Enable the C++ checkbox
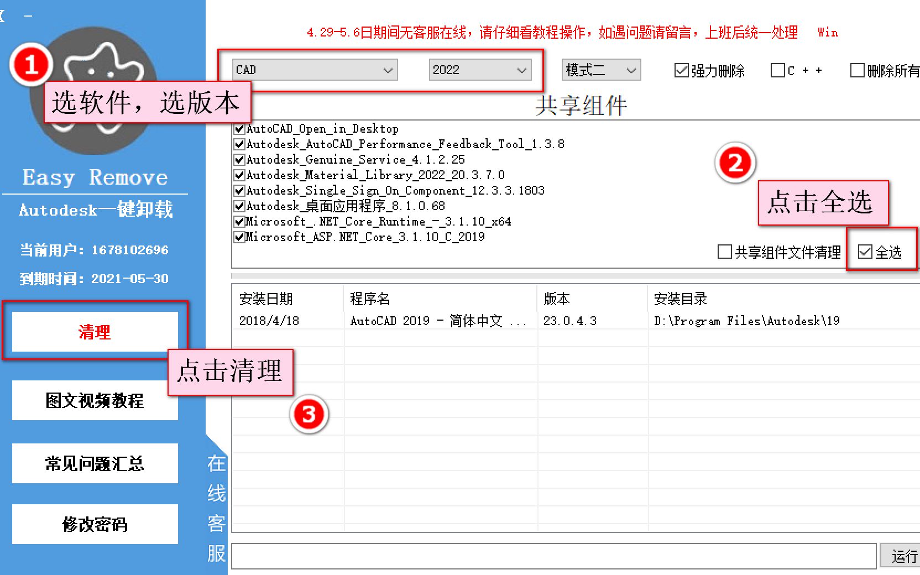The image size is (920, 575). click(x=778, y=70)
